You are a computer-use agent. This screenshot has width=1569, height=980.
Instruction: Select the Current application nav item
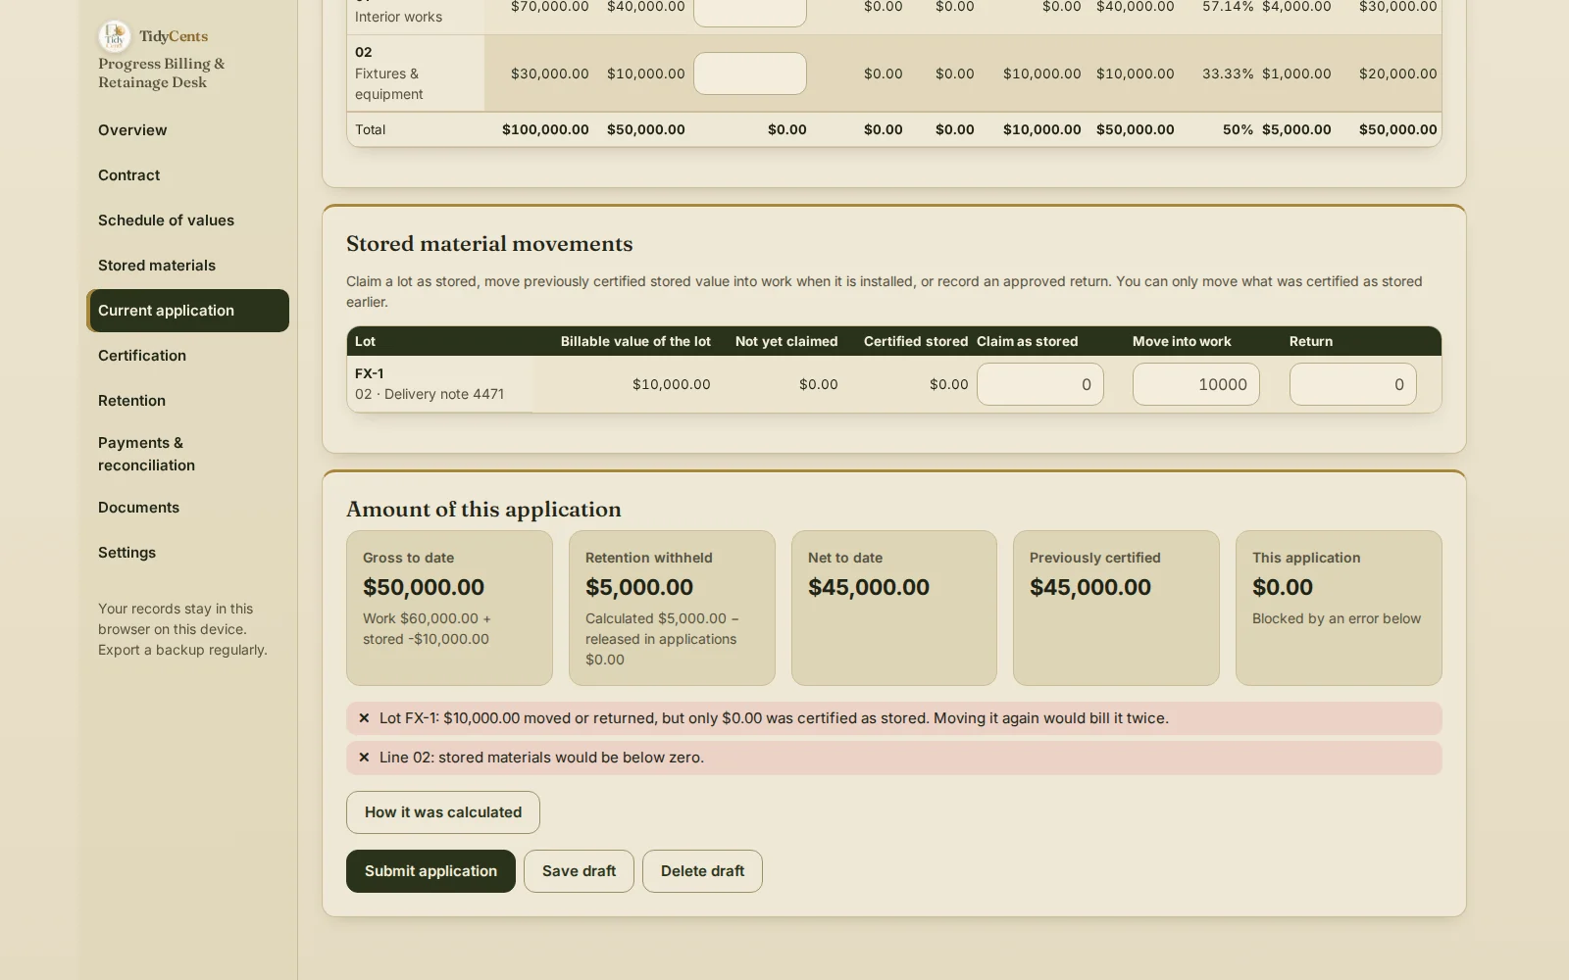[x=188, y=311]
